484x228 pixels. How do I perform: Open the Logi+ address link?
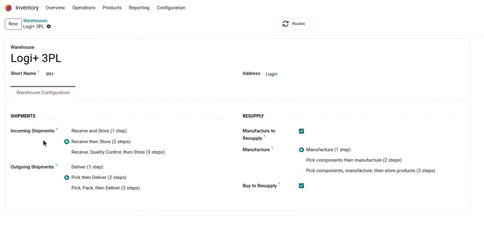coord(272,74)
